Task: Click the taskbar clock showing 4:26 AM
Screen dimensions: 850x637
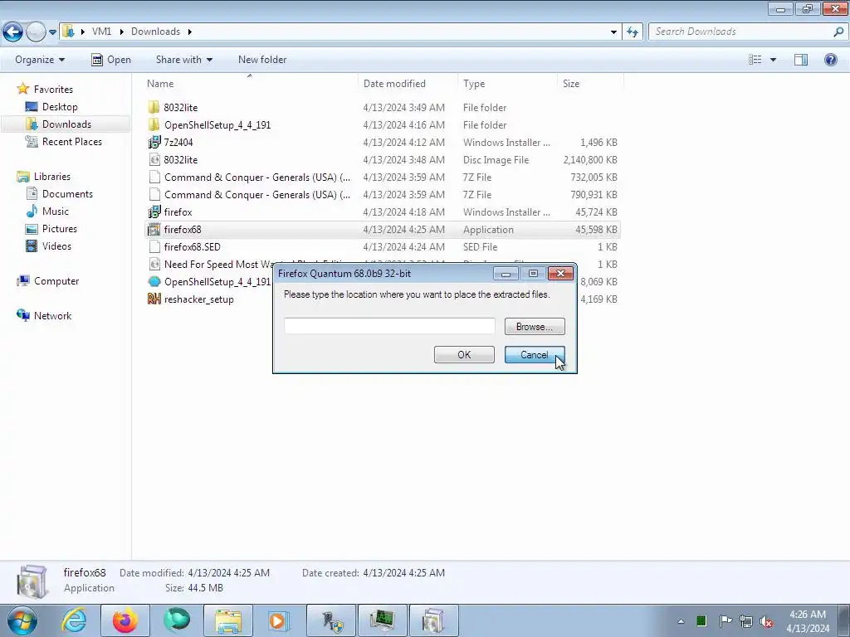Action: (808, 621)
